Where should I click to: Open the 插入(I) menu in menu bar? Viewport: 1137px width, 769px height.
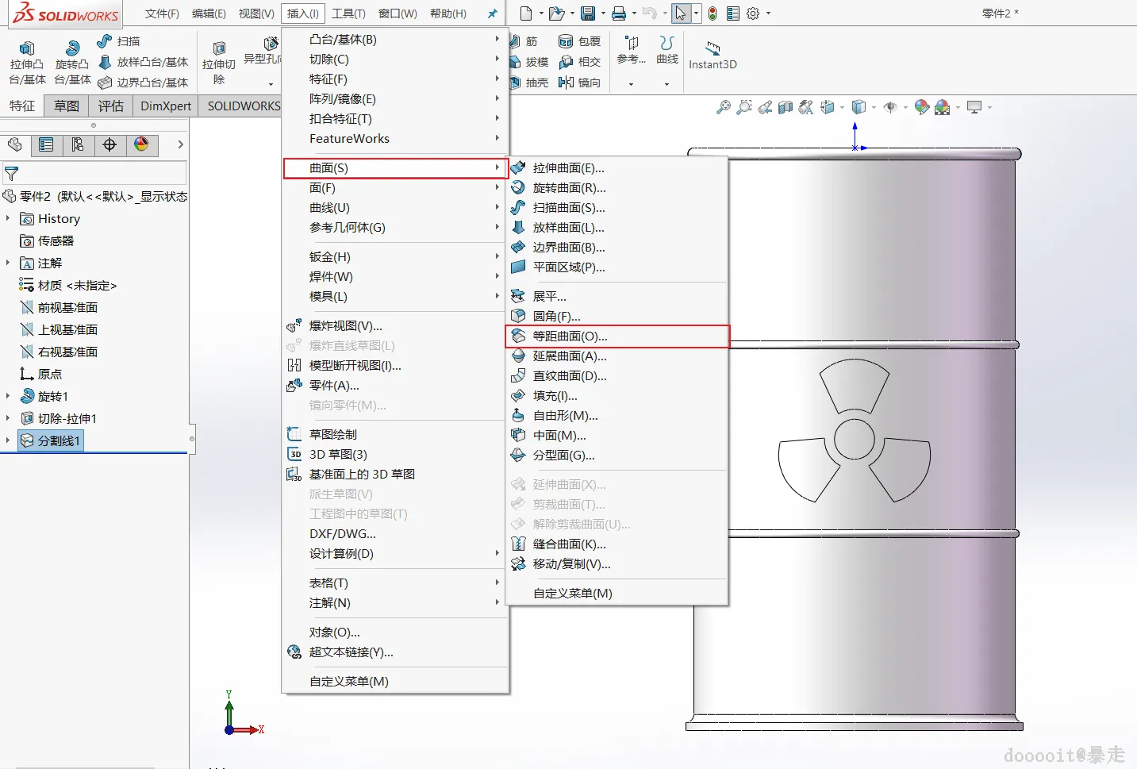302,13
